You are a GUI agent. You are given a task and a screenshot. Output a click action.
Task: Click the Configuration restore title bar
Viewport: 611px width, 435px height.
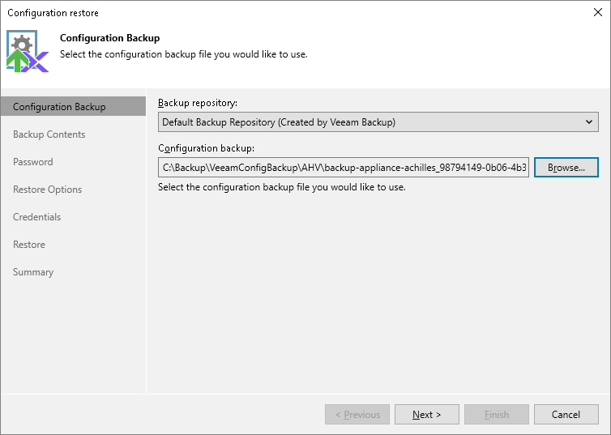243,13
